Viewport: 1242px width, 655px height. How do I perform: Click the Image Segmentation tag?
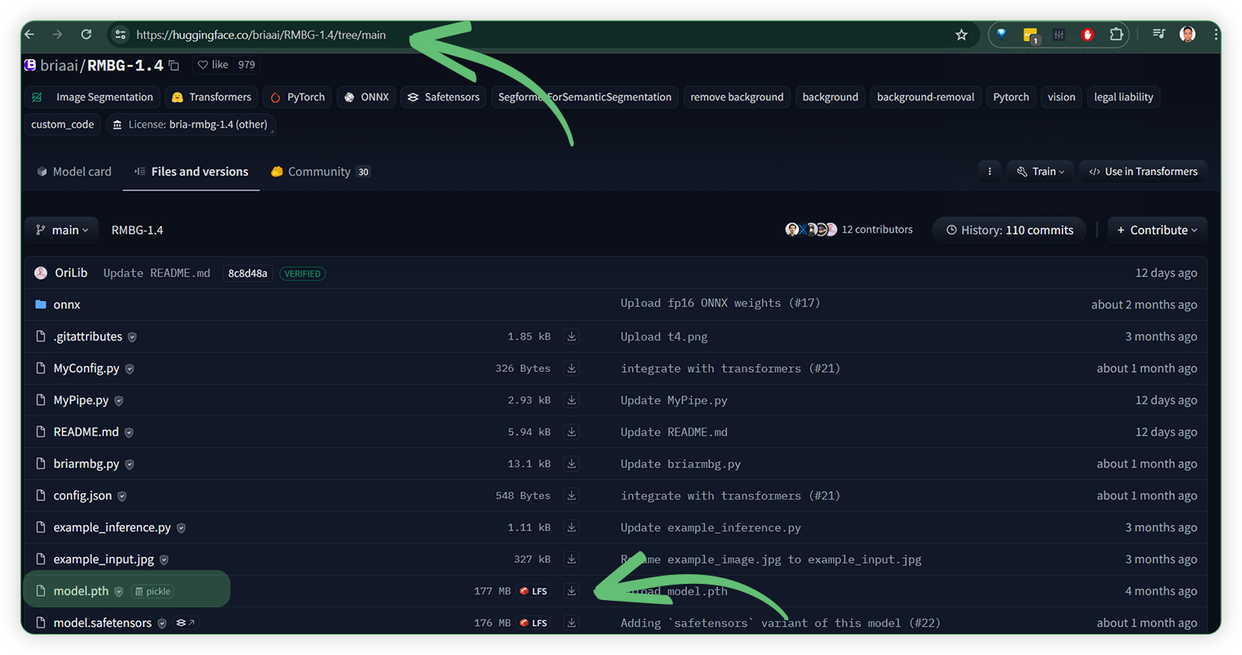point(93,97)
